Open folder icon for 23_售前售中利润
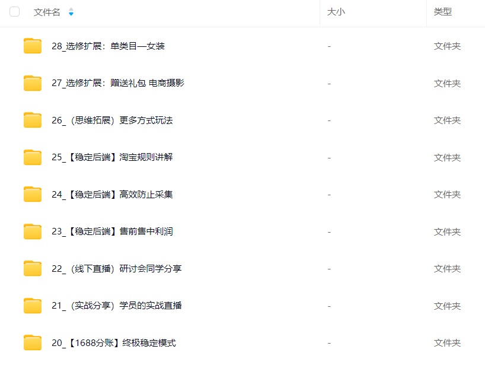485x365 pixels. pos(33,231)
